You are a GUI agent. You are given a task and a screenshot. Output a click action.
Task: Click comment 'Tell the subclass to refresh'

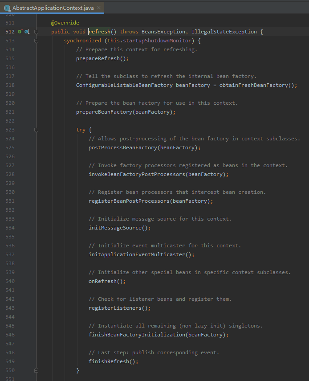tap(166, 76)
